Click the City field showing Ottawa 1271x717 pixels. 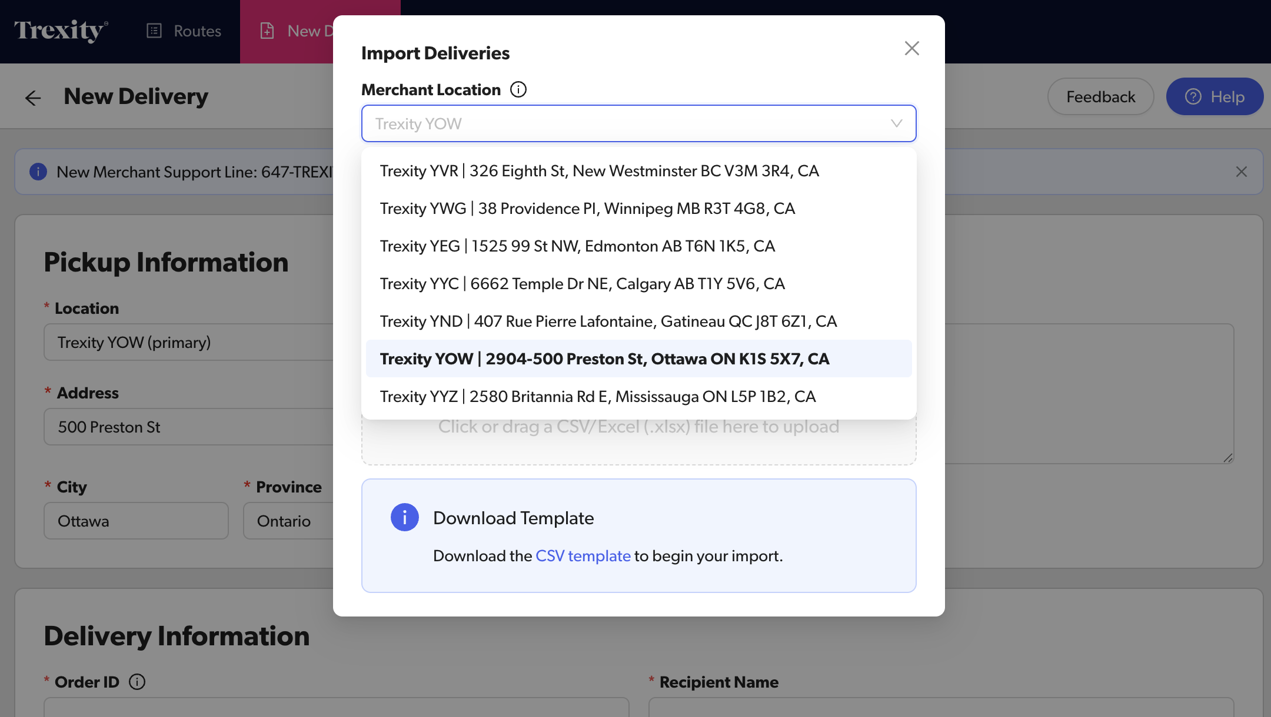(136, 521)
